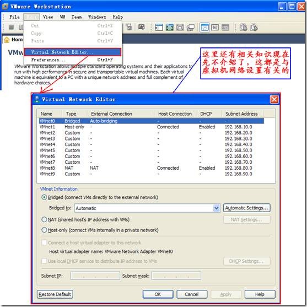The width and height of the screenshot is (307, 307).
Task: Select the VMnet0 Bridged row
Action: (151, 121)
